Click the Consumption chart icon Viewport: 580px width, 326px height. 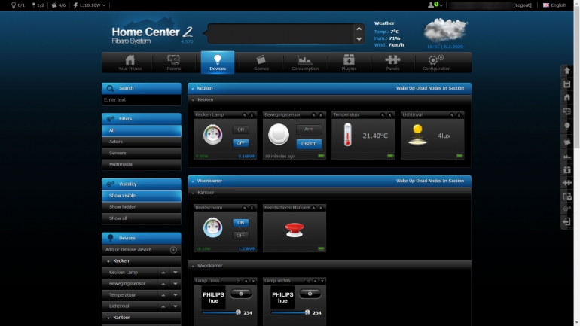(x=305, y=62)
